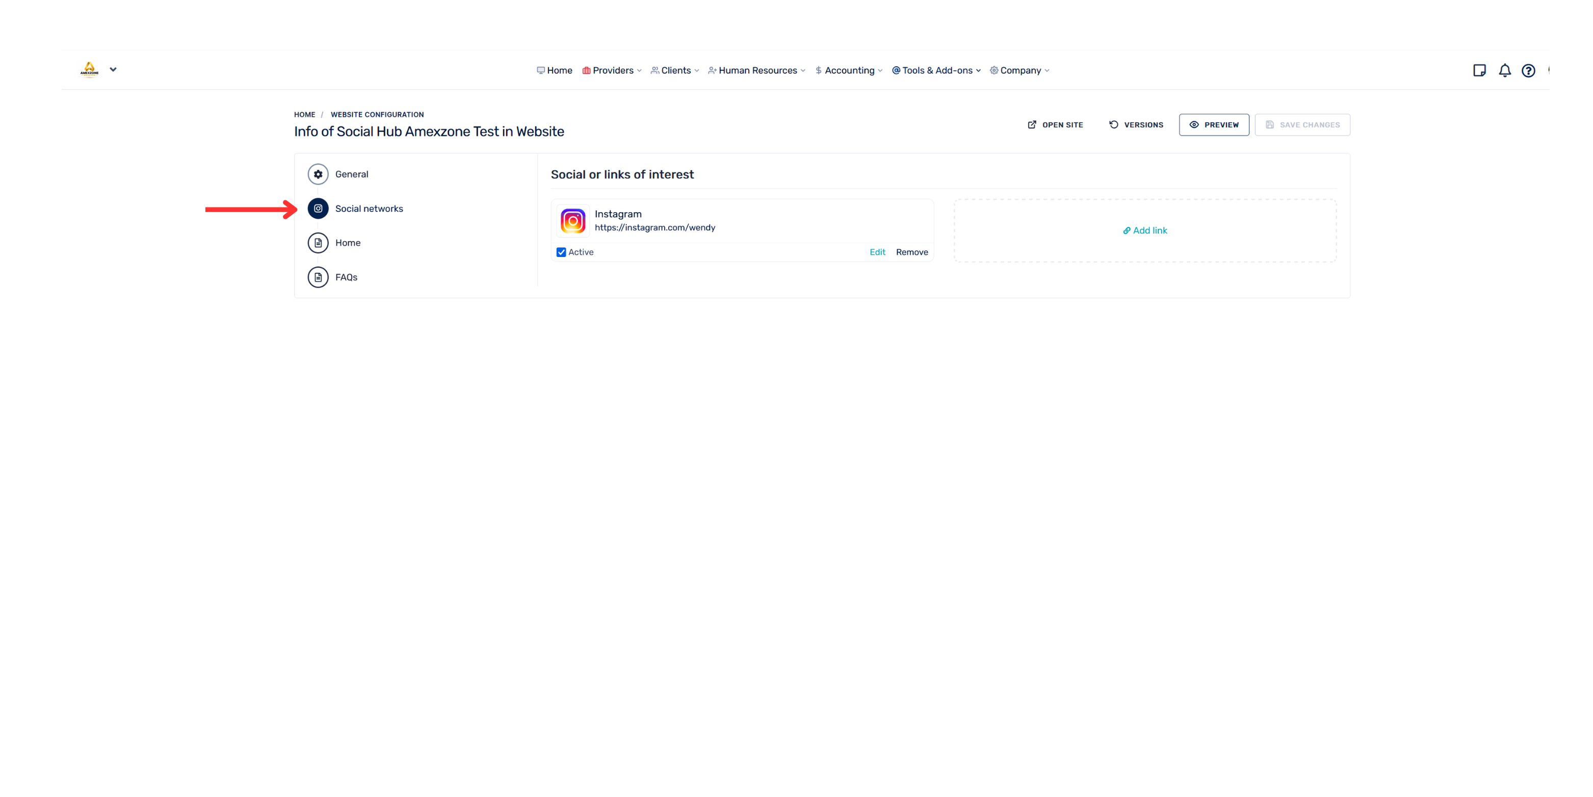Open the Clients menu
The image size is (1593, 797).
675,70
